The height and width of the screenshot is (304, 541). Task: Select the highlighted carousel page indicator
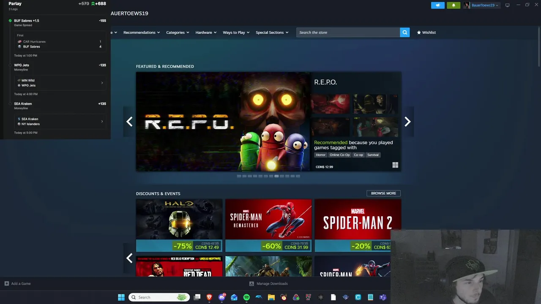coord(276,176)
